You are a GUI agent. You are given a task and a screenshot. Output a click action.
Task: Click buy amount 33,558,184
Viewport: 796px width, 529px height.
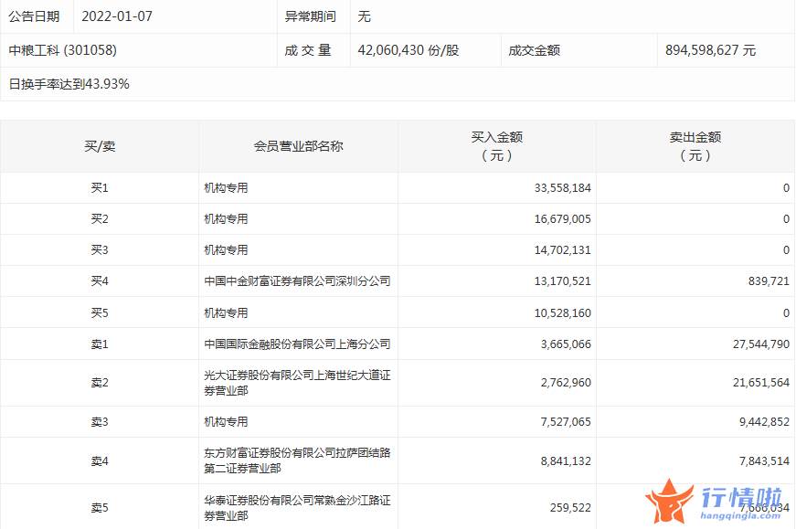(x=562, y=188)
